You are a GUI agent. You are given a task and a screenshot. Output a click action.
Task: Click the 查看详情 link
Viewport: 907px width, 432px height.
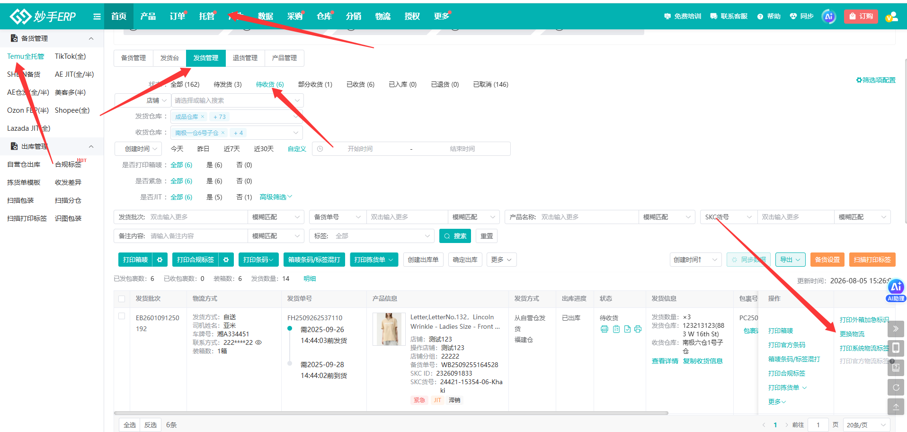point(665,361)
